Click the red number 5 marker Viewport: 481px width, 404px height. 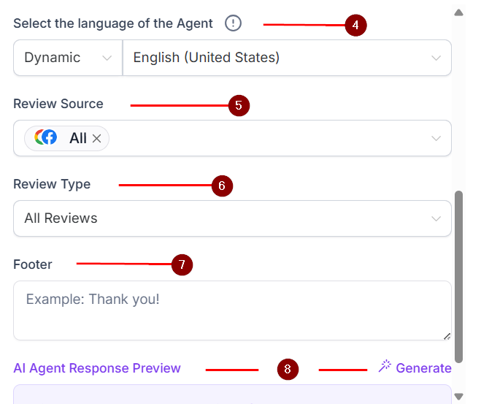click(x=239, y=105)
